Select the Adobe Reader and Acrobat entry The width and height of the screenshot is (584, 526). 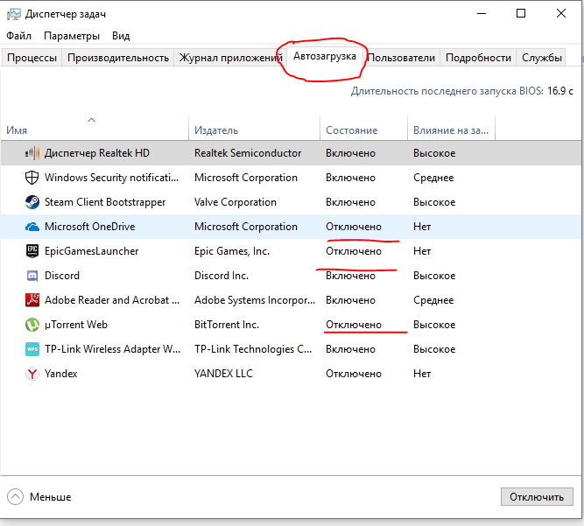112,300
